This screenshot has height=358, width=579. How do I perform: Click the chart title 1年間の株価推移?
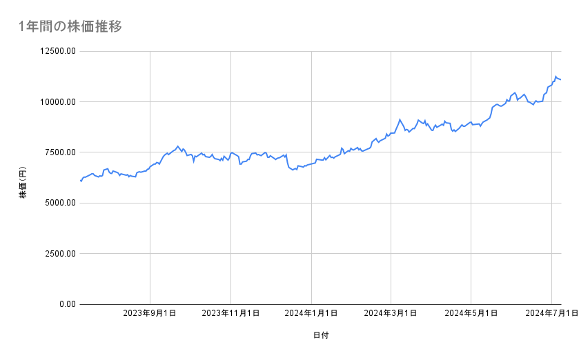click(70, 27)
